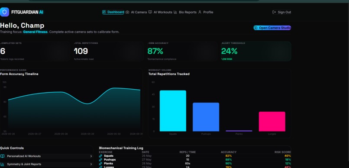This screenshot has height=168, width=349.
Task: Click the blue Pushups bar
Action: tap(206, 117)
